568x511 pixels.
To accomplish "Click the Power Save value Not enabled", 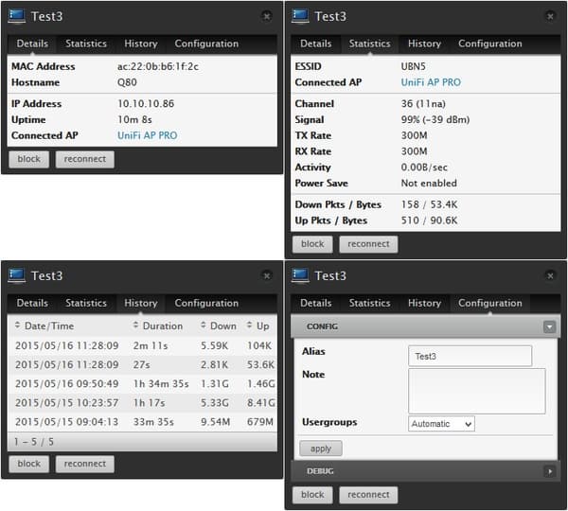I will 429,184.
